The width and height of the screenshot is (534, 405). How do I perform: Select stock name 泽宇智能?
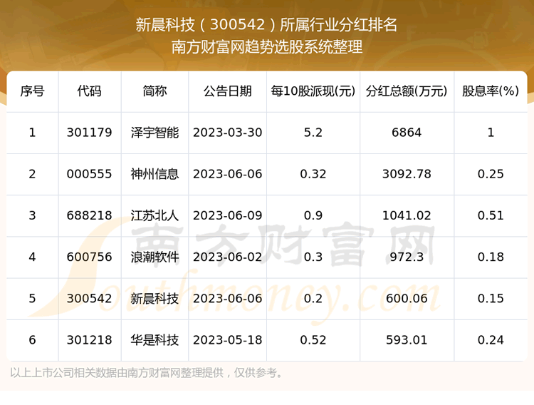155,133
